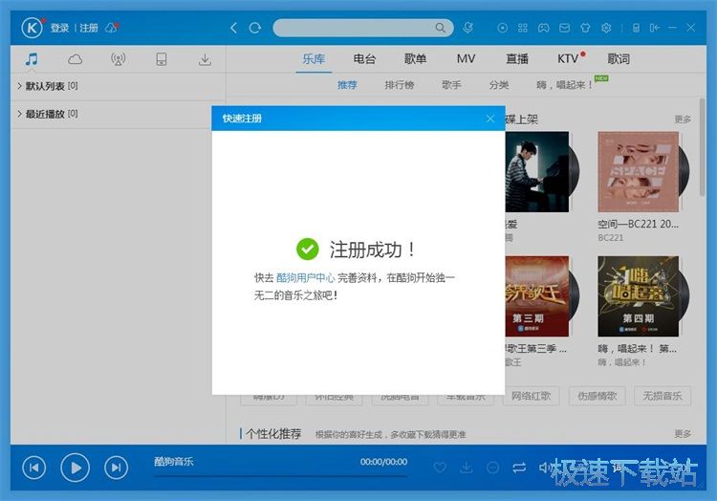
Task: Click the circular target icon in title bar
Action: point(502,28)
